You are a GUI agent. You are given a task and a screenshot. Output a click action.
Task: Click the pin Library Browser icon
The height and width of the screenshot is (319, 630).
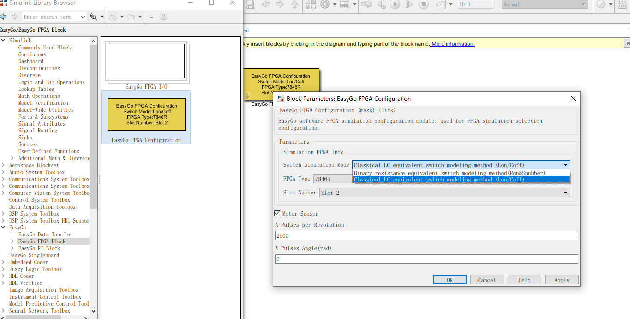click(x=151, y=17)
